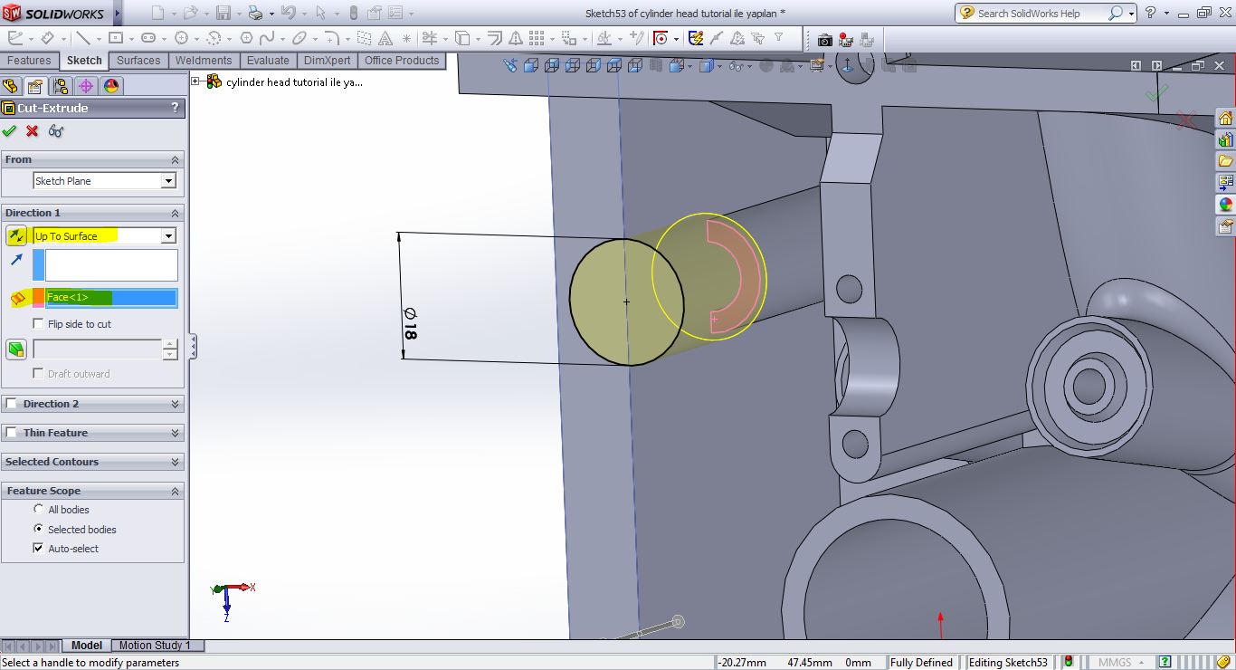Expand the cylinder head tutorial tree node
The image size is (1236, 670).
coord(195,81)
